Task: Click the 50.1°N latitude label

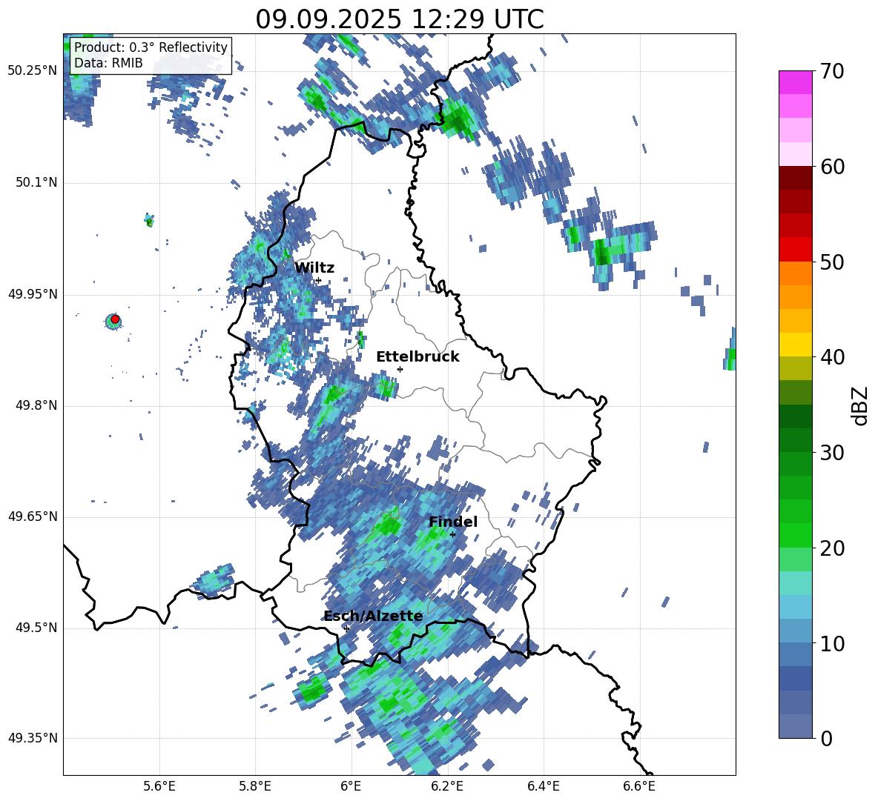Action: (36, 183)
